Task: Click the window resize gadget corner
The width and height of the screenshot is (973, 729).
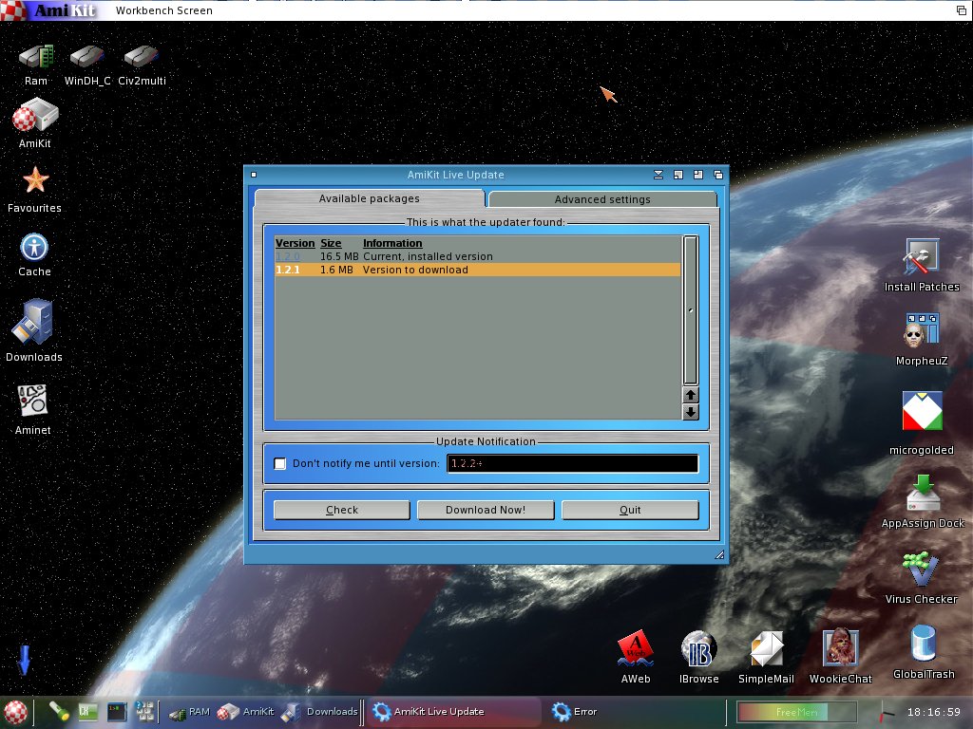Action: 720,554
